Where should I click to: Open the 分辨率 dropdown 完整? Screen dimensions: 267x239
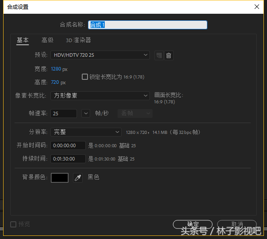(x=86, y=132)
